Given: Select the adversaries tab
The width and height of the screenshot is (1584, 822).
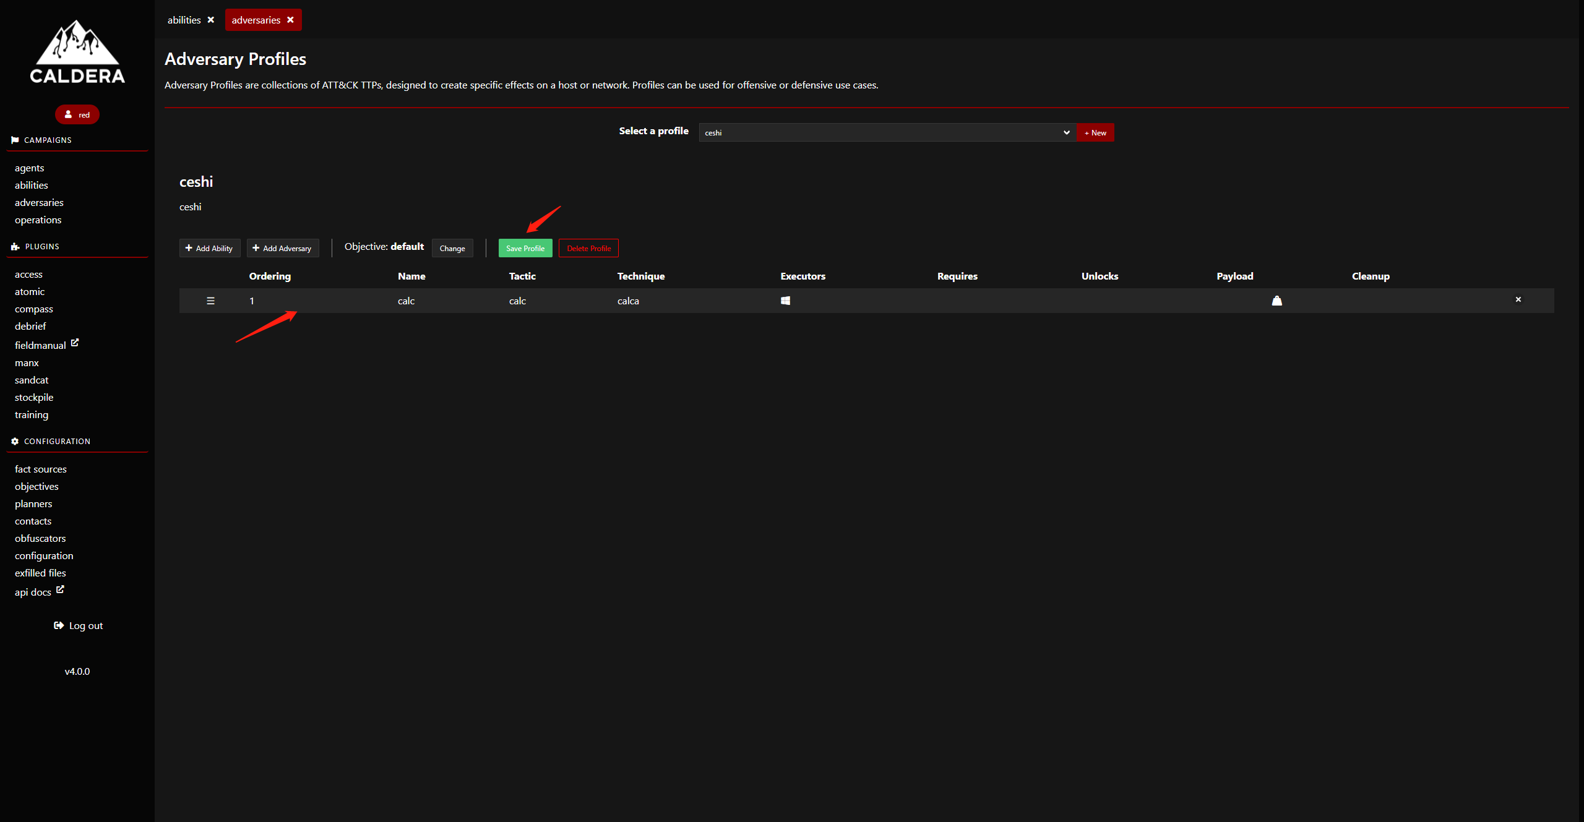Looking at the screenshot, I should click(256, 19).
